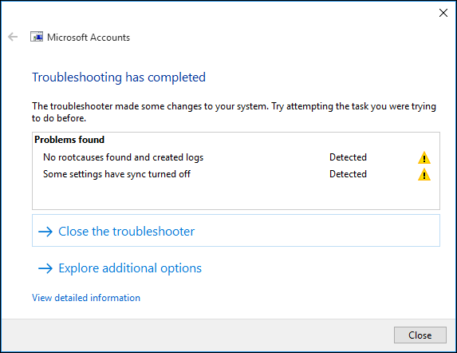Click Detected status for No rootcauses found

348,157
